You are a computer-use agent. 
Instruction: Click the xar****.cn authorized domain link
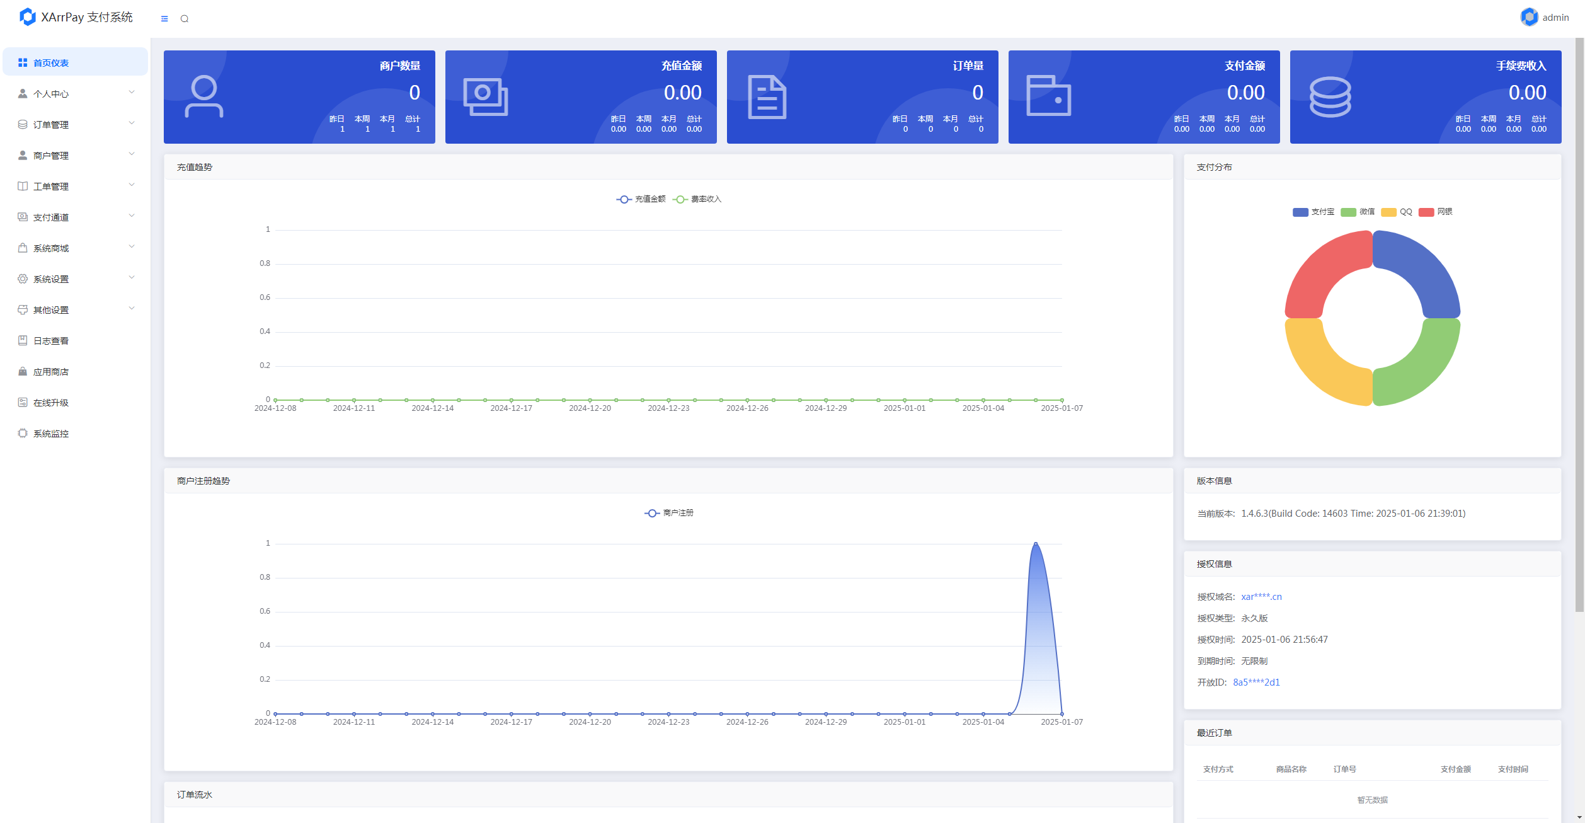click(x=1261, y=597)
